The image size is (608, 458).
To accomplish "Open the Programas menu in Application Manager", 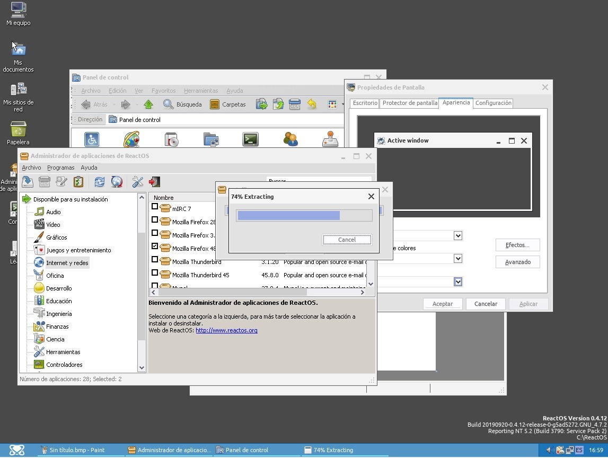I will 60,168.
